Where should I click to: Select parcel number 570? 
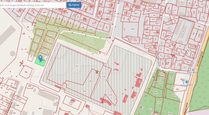(159, 103)
